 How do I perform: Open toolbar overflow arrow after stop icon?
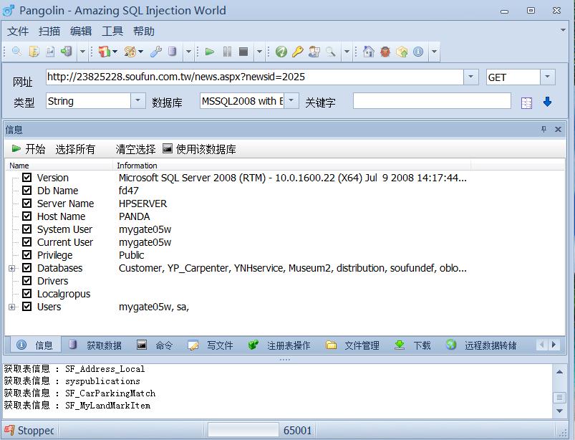[259, 52]
